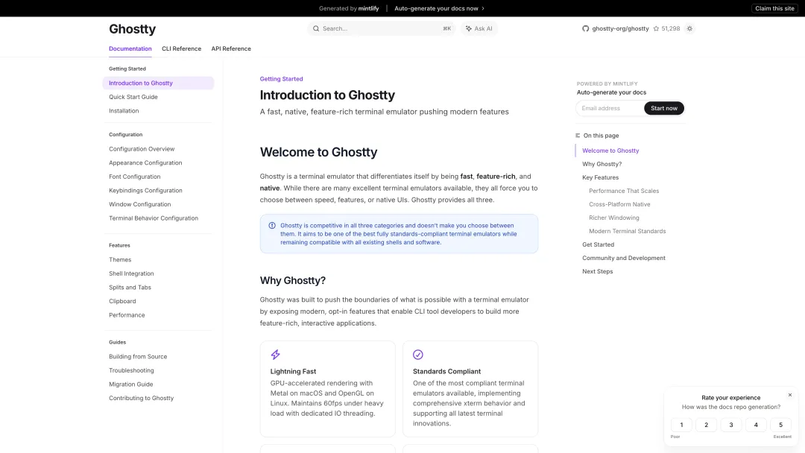Click the On this page list icon
Screen dimensions: 805x453
coord(578,136)
